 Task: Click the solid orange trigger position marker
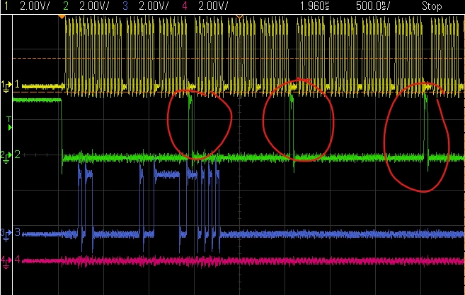[x=62, y=17]
